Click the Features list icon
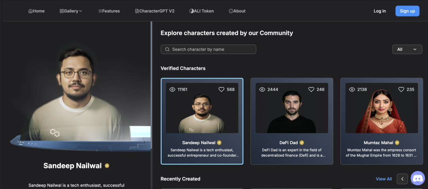Screen dimensions: 428x189 [100, 11]
